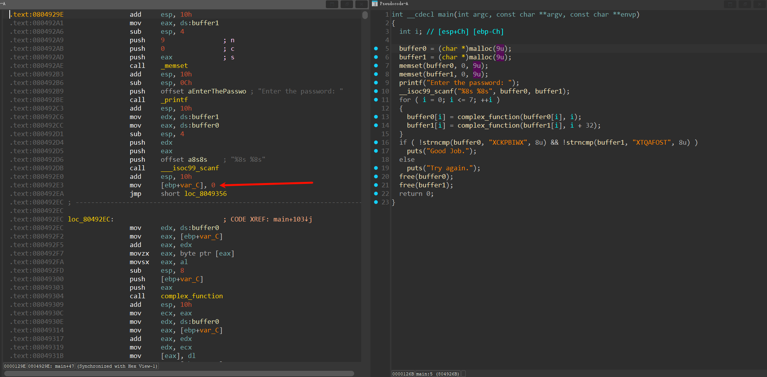Set breakpoint dot on pseudocode line 20
Screen dimensions: 767x377
[x=376, y=176]
